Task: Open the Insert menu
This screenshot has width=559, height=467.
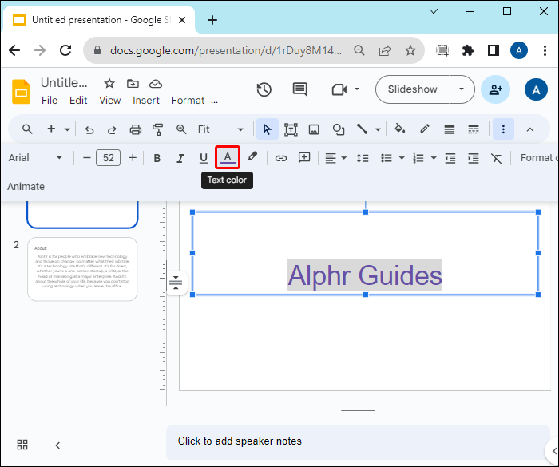Action: (x=146, y=101)
